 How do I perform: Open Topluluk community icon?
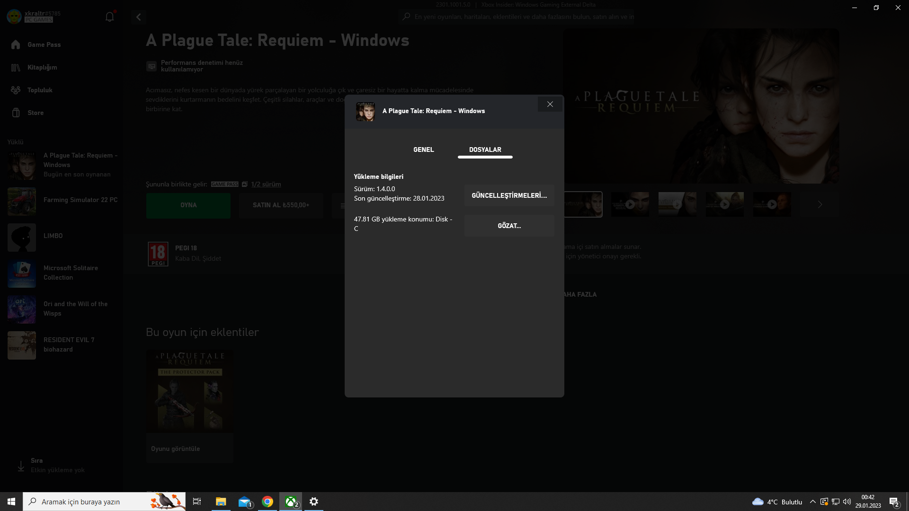(16, 90)
